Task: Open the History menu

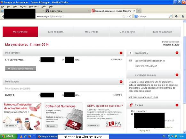Action: coord(23,7)
